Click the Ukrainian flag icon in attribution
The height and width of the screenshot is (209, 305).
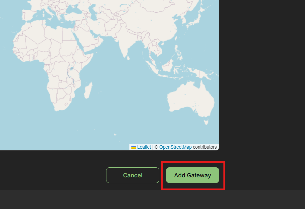coord(134,147)
